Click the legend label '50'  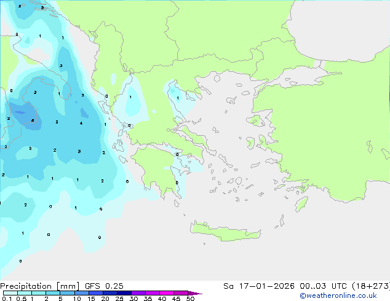[x=190, y=299]
